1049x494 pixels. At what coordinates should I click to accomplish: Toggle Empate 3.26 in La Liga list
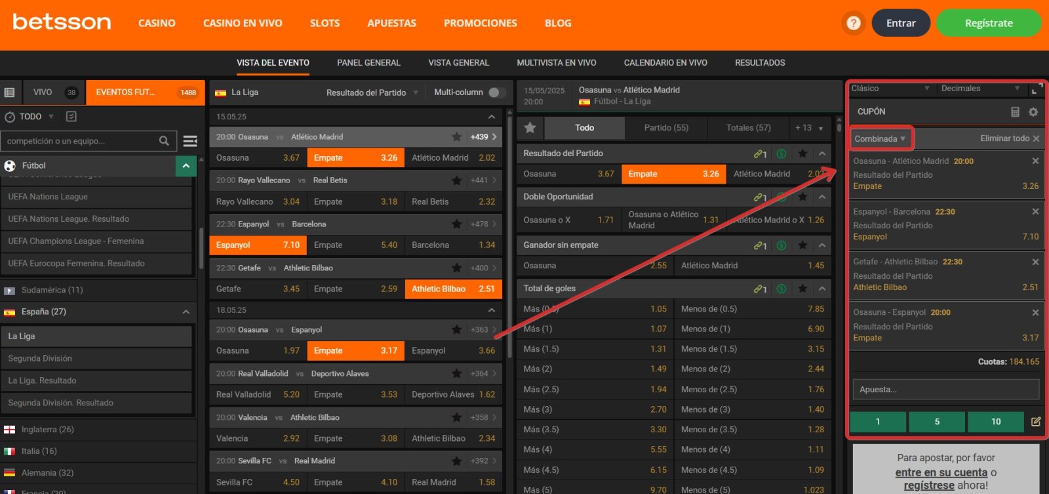pyautogui.click(x=356, y=157)
